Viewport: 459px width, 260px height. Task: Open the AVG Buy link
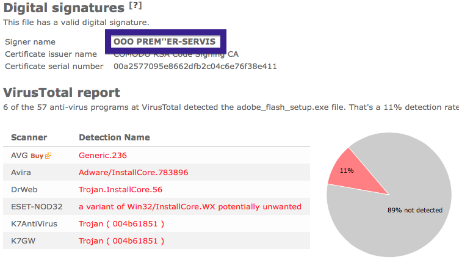[37, 156]
